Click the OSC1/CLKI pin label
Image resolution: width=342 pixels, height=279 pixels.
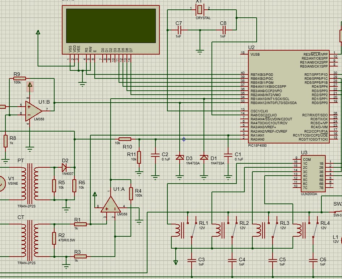point(259,111)
